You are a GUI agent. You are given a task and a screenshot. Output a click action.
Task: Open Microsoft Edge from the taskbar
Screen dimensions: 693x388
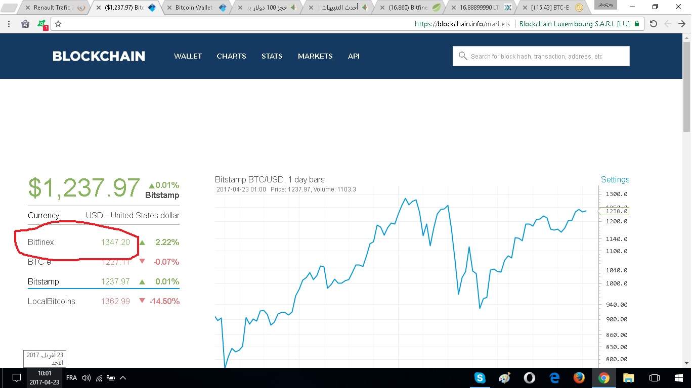554,378
